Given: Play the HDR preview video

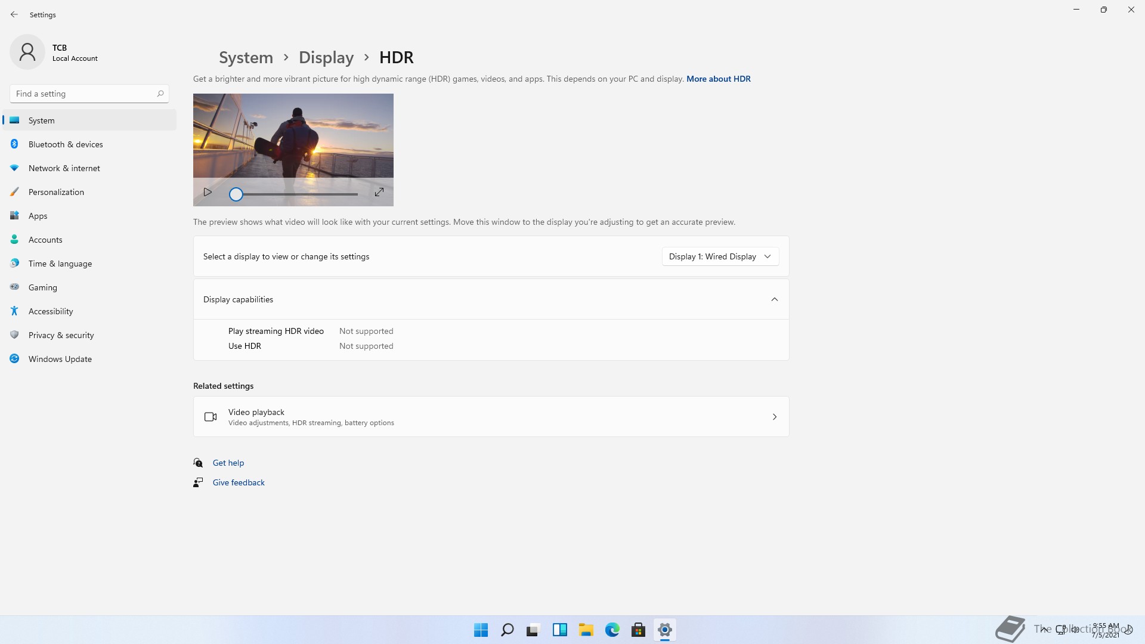Looking at the screenshot, I should click(x=208, y=192).
